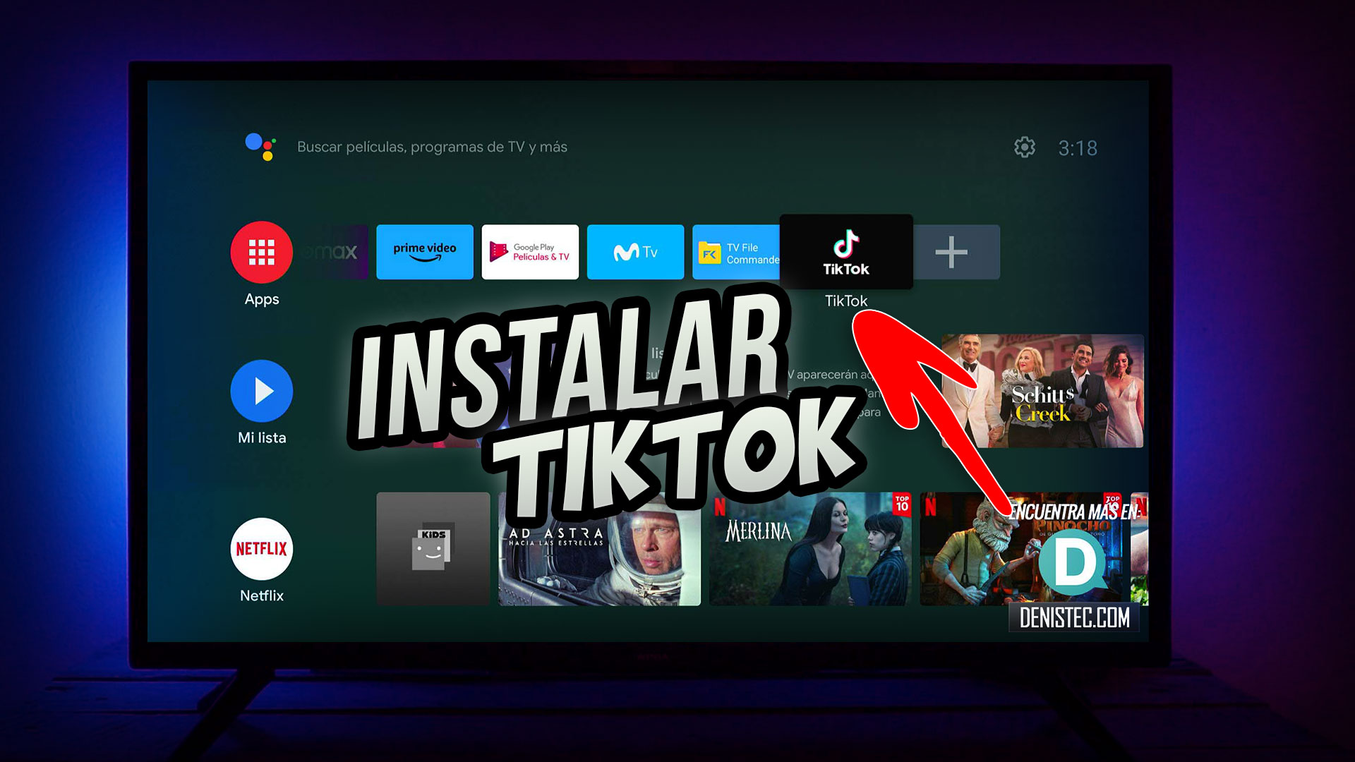Launch Prime Video app
The width and height of the screenshot is (1355, 762).
(x=424, y=251)
